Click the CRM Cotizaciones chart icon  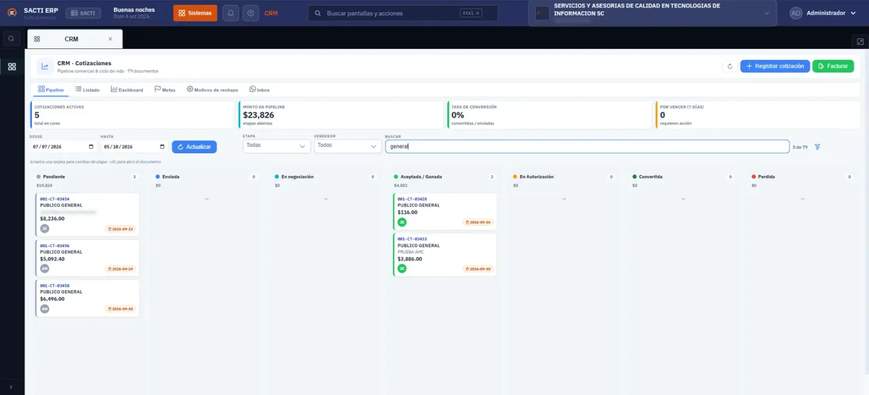click(45, 66)
